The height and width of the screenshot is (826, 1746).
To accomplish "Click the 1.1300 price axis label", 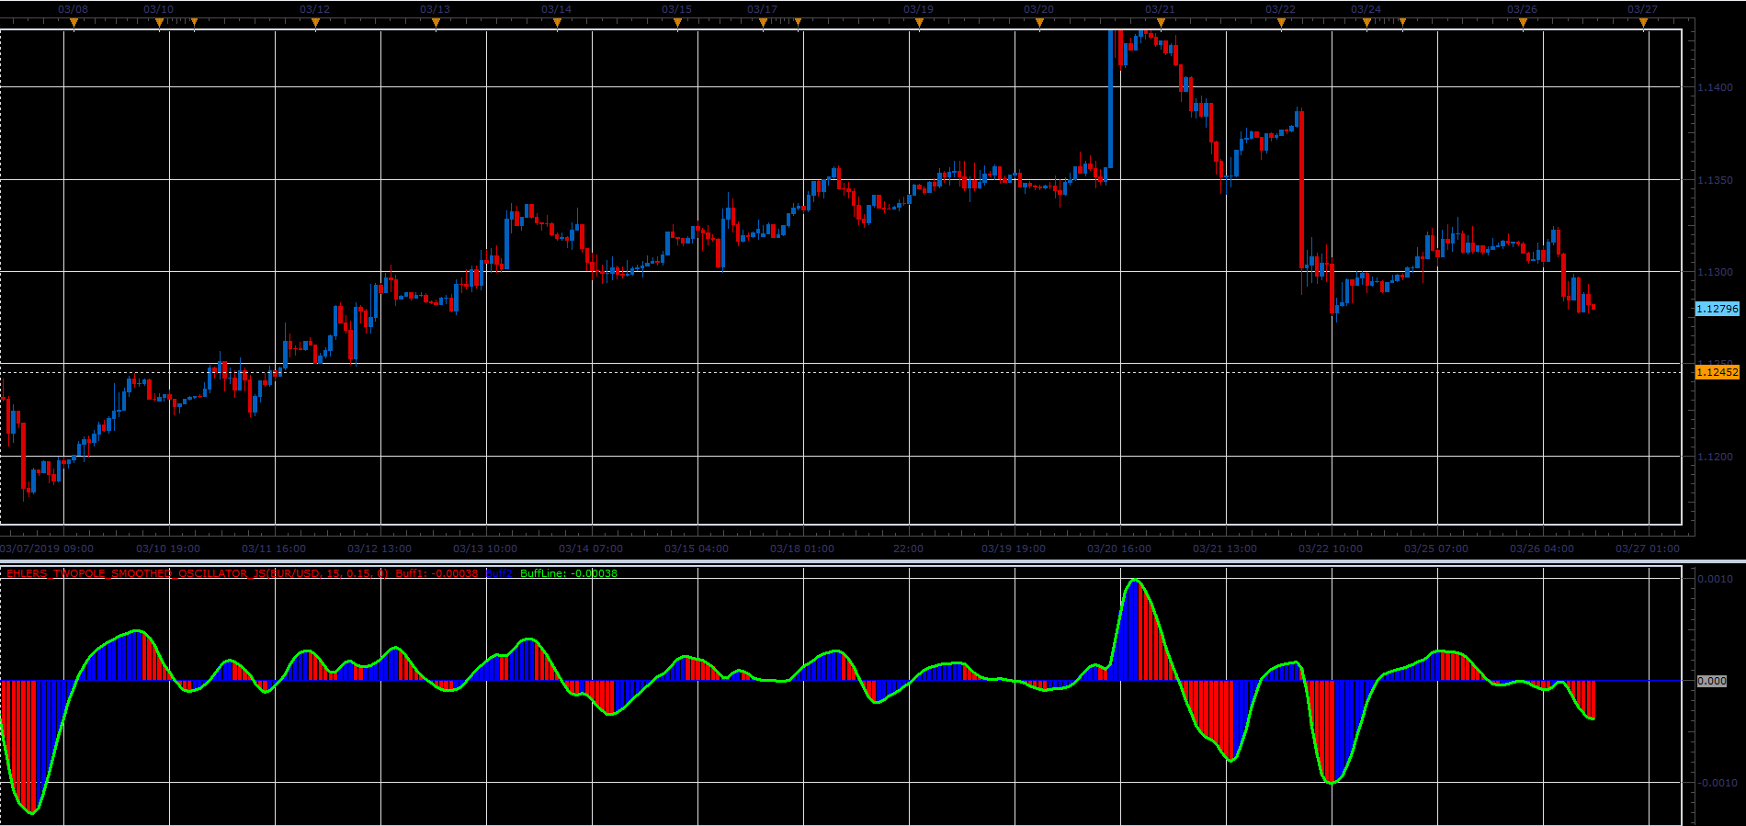I will click(1715, 272).
